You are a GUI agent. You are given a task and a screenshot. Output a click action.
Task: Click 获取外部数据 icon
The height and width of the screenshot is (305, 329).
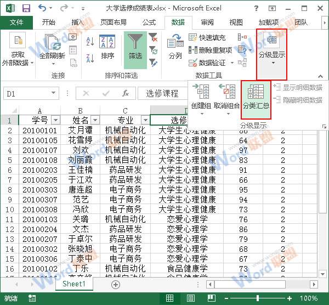click(18, 40)
